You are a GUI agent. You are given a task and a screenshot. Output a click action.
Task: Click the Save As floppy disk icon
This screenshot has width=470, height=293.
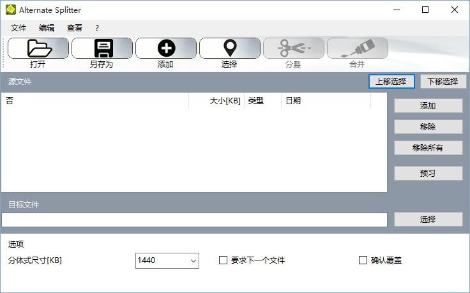(102, 49)
